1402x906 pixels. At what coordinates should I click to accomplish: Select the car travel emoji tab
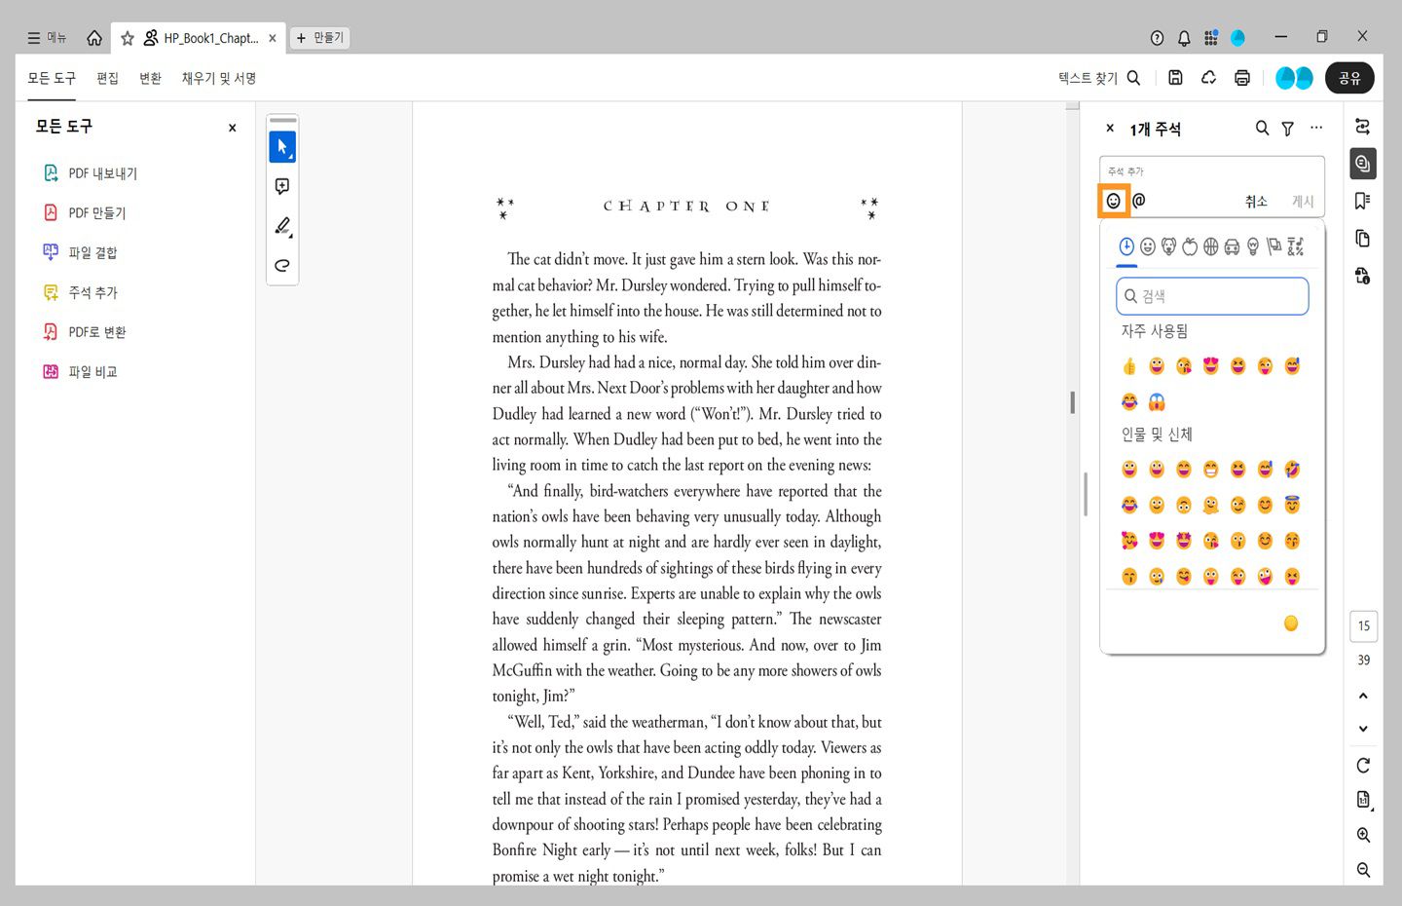(1232, 246)
